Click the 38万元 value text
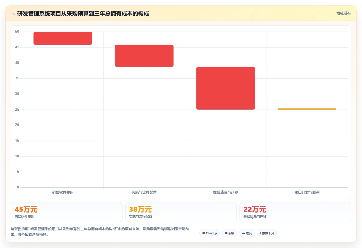Screen dimensions: 362x248 click(140, 210)
